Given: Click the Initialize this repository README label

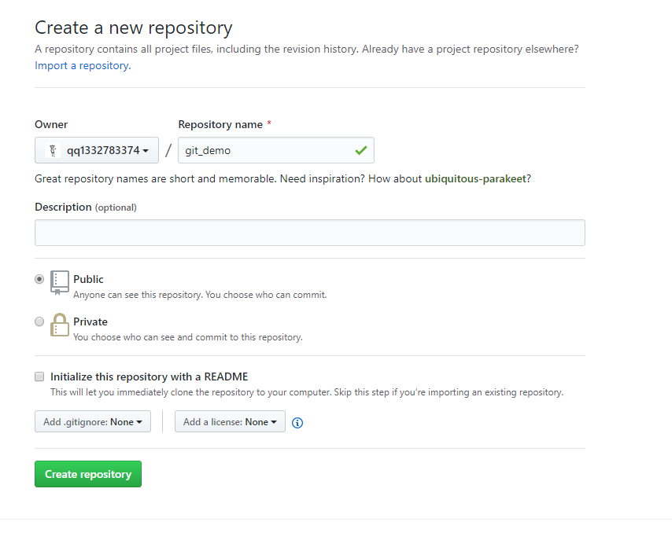Looking at the screenshot, I should coord(150,377).
